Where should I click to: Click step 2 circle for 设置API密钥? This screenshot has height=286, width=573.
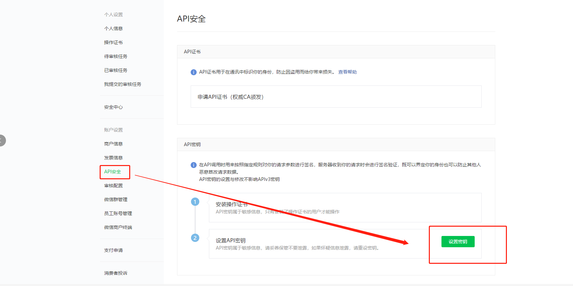(195, 238)
